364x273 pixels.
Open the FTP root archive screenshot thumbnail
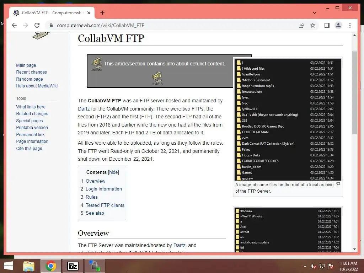[x=288, y=119]
